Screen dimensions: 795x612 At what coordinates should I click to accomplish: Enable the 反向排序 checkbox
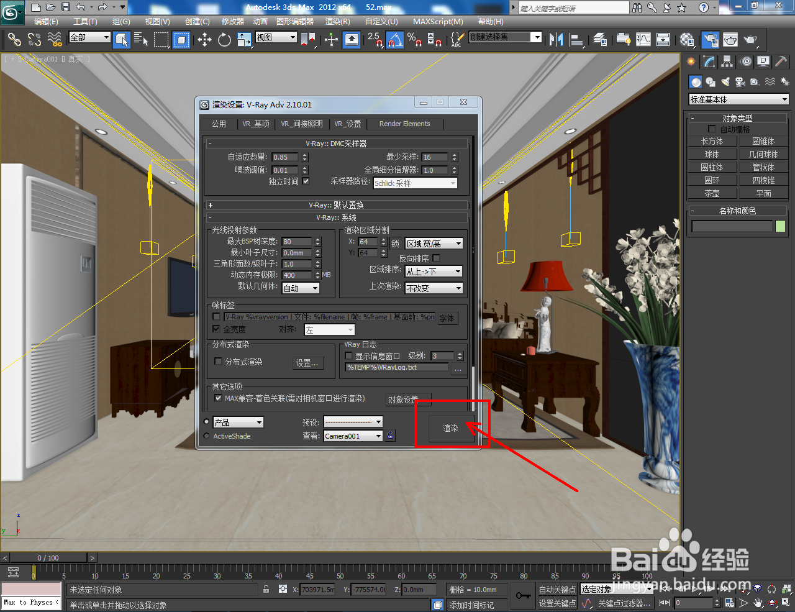click(436, 258)
